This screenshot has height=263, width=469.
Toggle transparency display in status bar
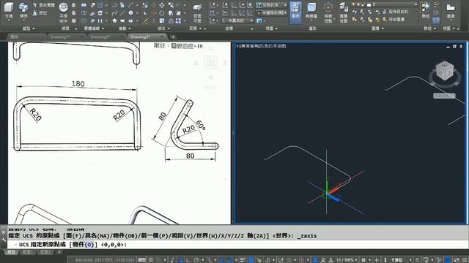pos(251,260)
